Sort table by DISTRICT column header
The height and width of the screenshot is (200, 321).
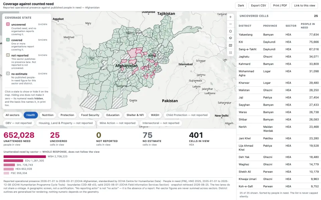click(245, 26)
